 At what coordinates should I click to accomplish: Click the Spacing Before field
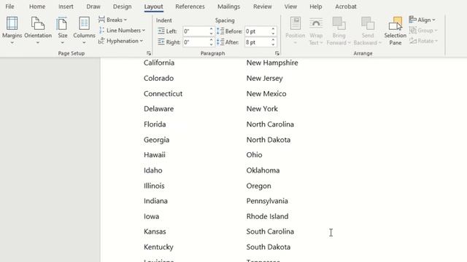[x=258, y=31]
